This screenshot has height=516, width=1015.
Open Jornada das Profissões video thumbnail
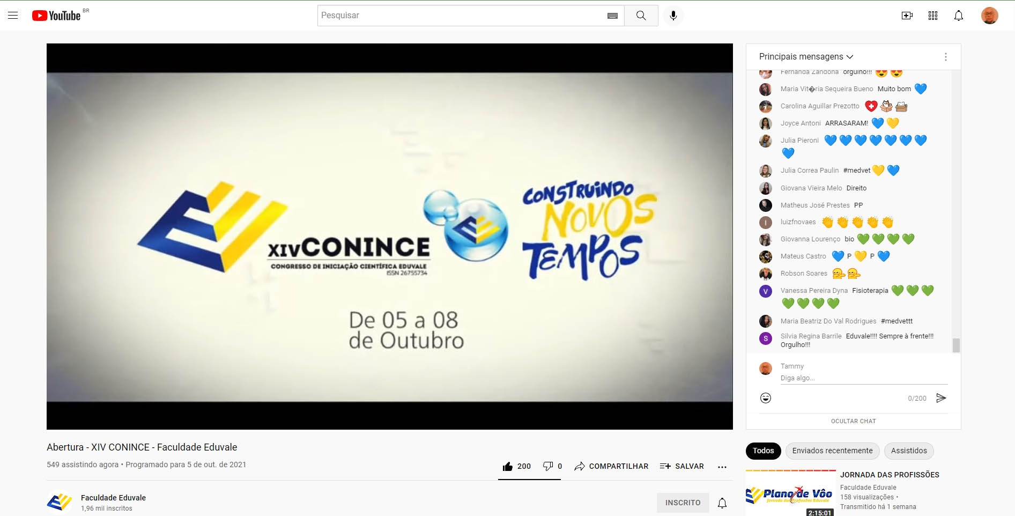pyautogui.click(x=790, y=493)
